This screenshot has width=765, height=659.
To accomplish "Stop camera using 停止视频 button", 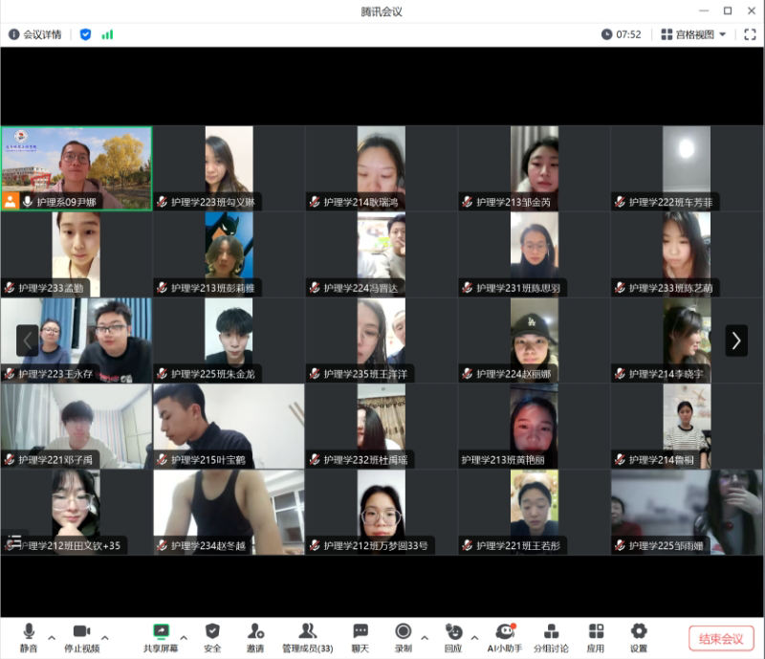I will 81,637.
